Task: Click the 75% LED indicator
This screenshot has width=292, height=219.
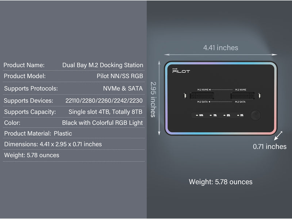Action: pyautogui.click(x=213, y=115)
